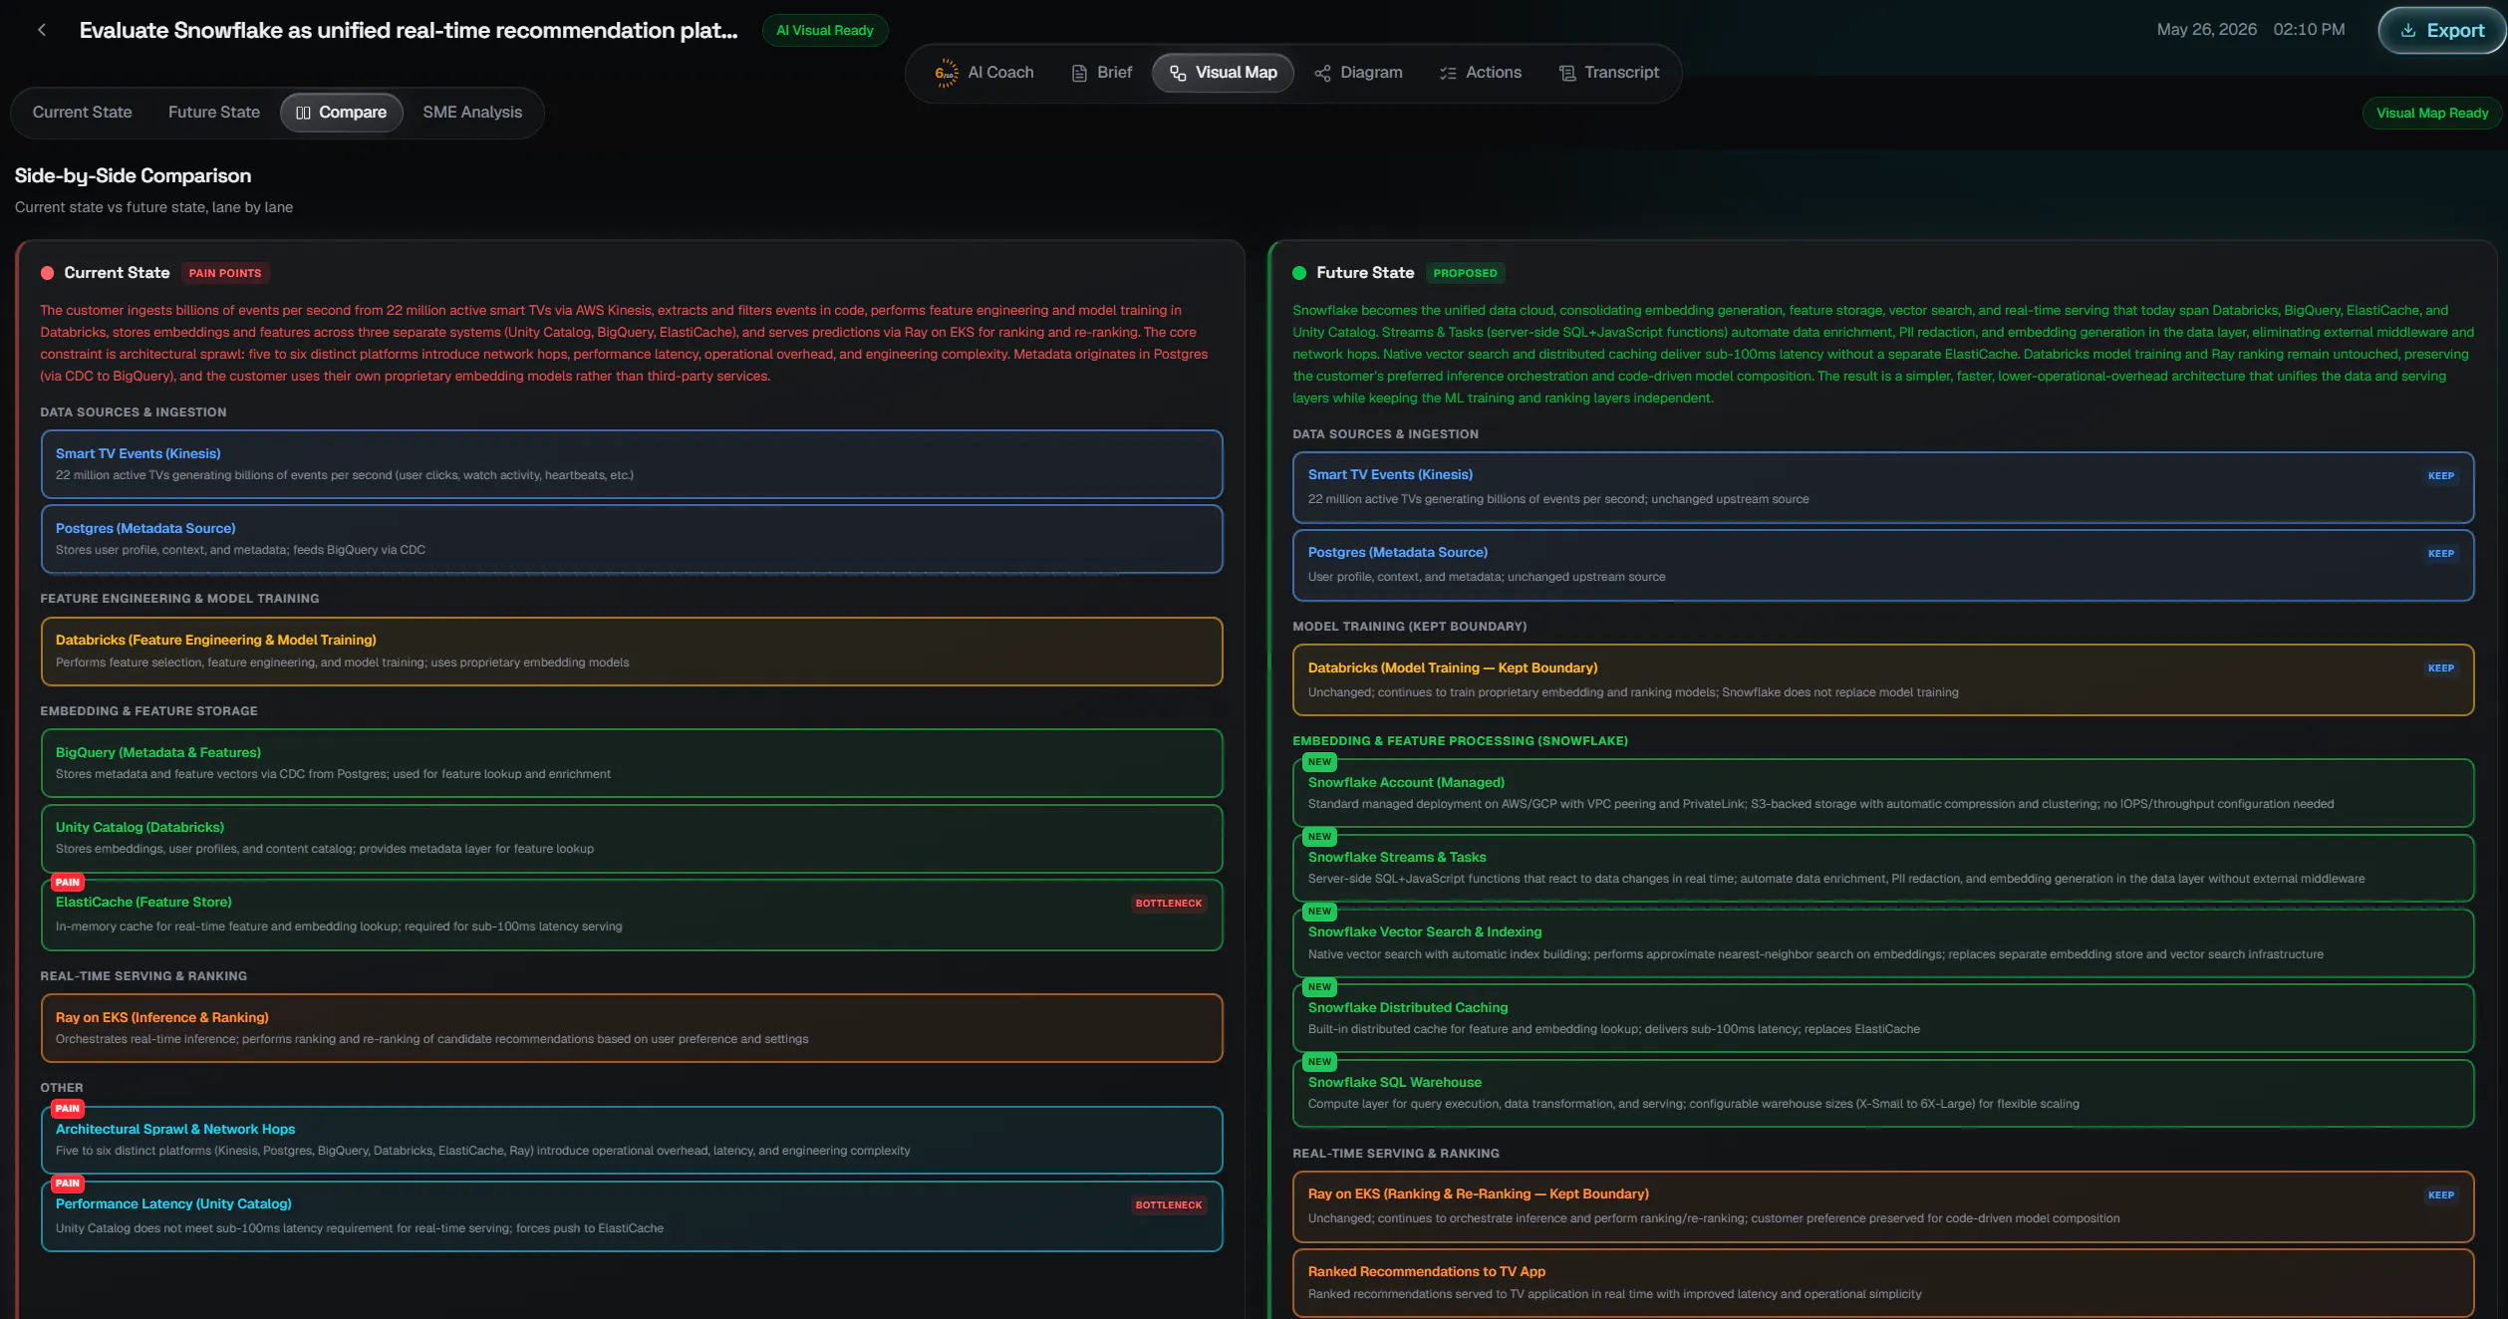The height and width of the screenshot is (1319, 2508).
Task: Click the AI Visual Ready badge
Action: point(825,30)
